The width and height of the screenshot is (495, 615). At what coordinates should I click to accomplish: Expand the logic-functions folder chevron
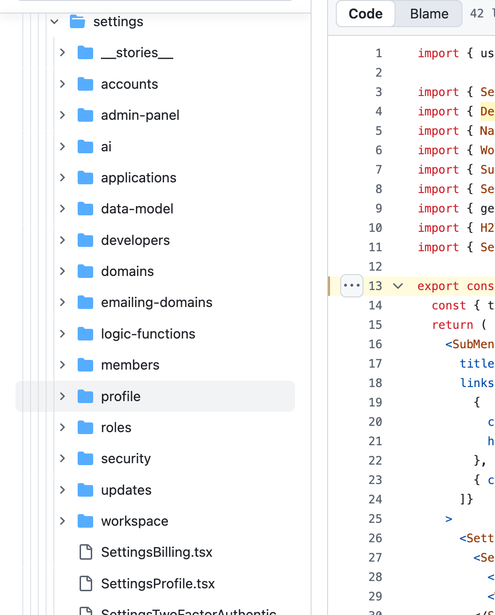tap(62, 334)
